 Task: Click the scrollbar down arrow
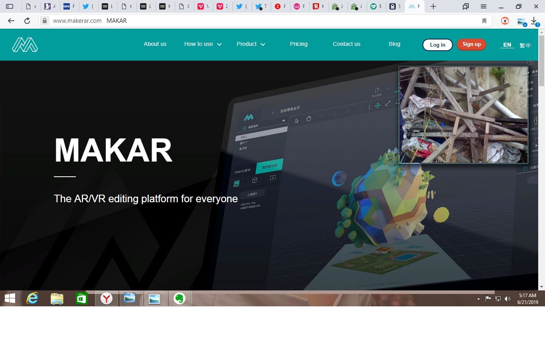(x=541, y=287)
